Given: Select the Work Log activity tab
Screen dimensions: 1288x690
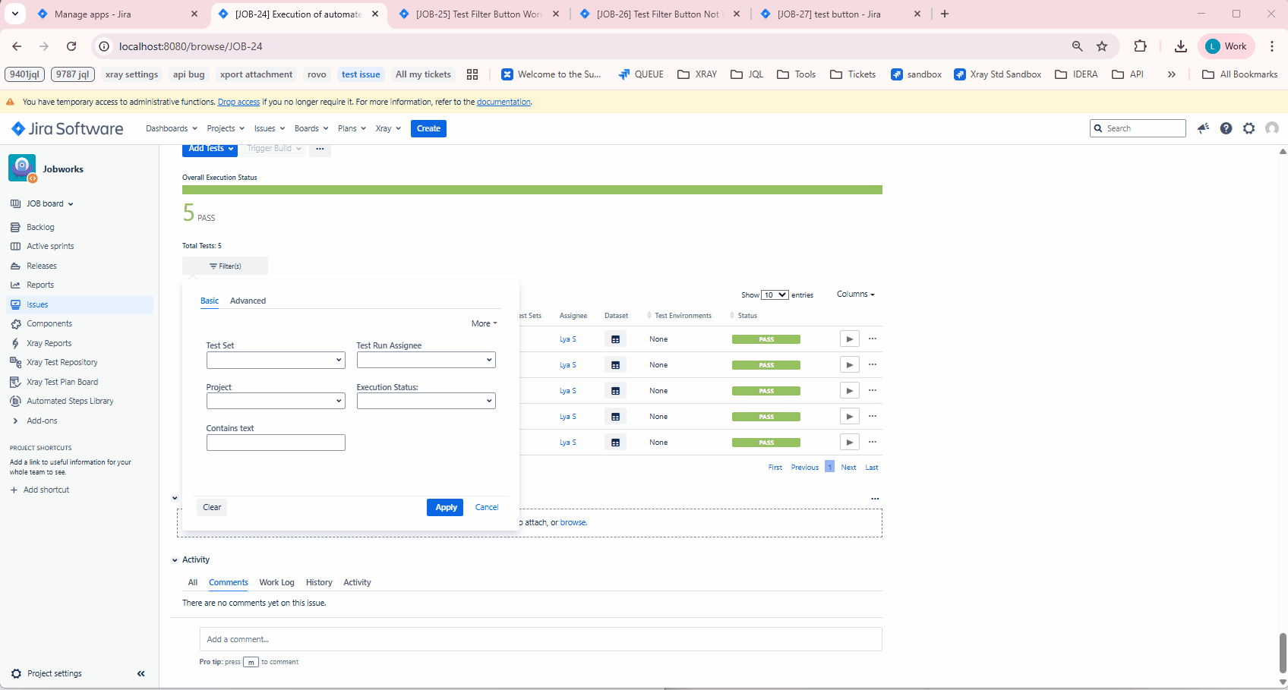Looking at the screenshot, I should pyautogui.click(x=276, y=582).
